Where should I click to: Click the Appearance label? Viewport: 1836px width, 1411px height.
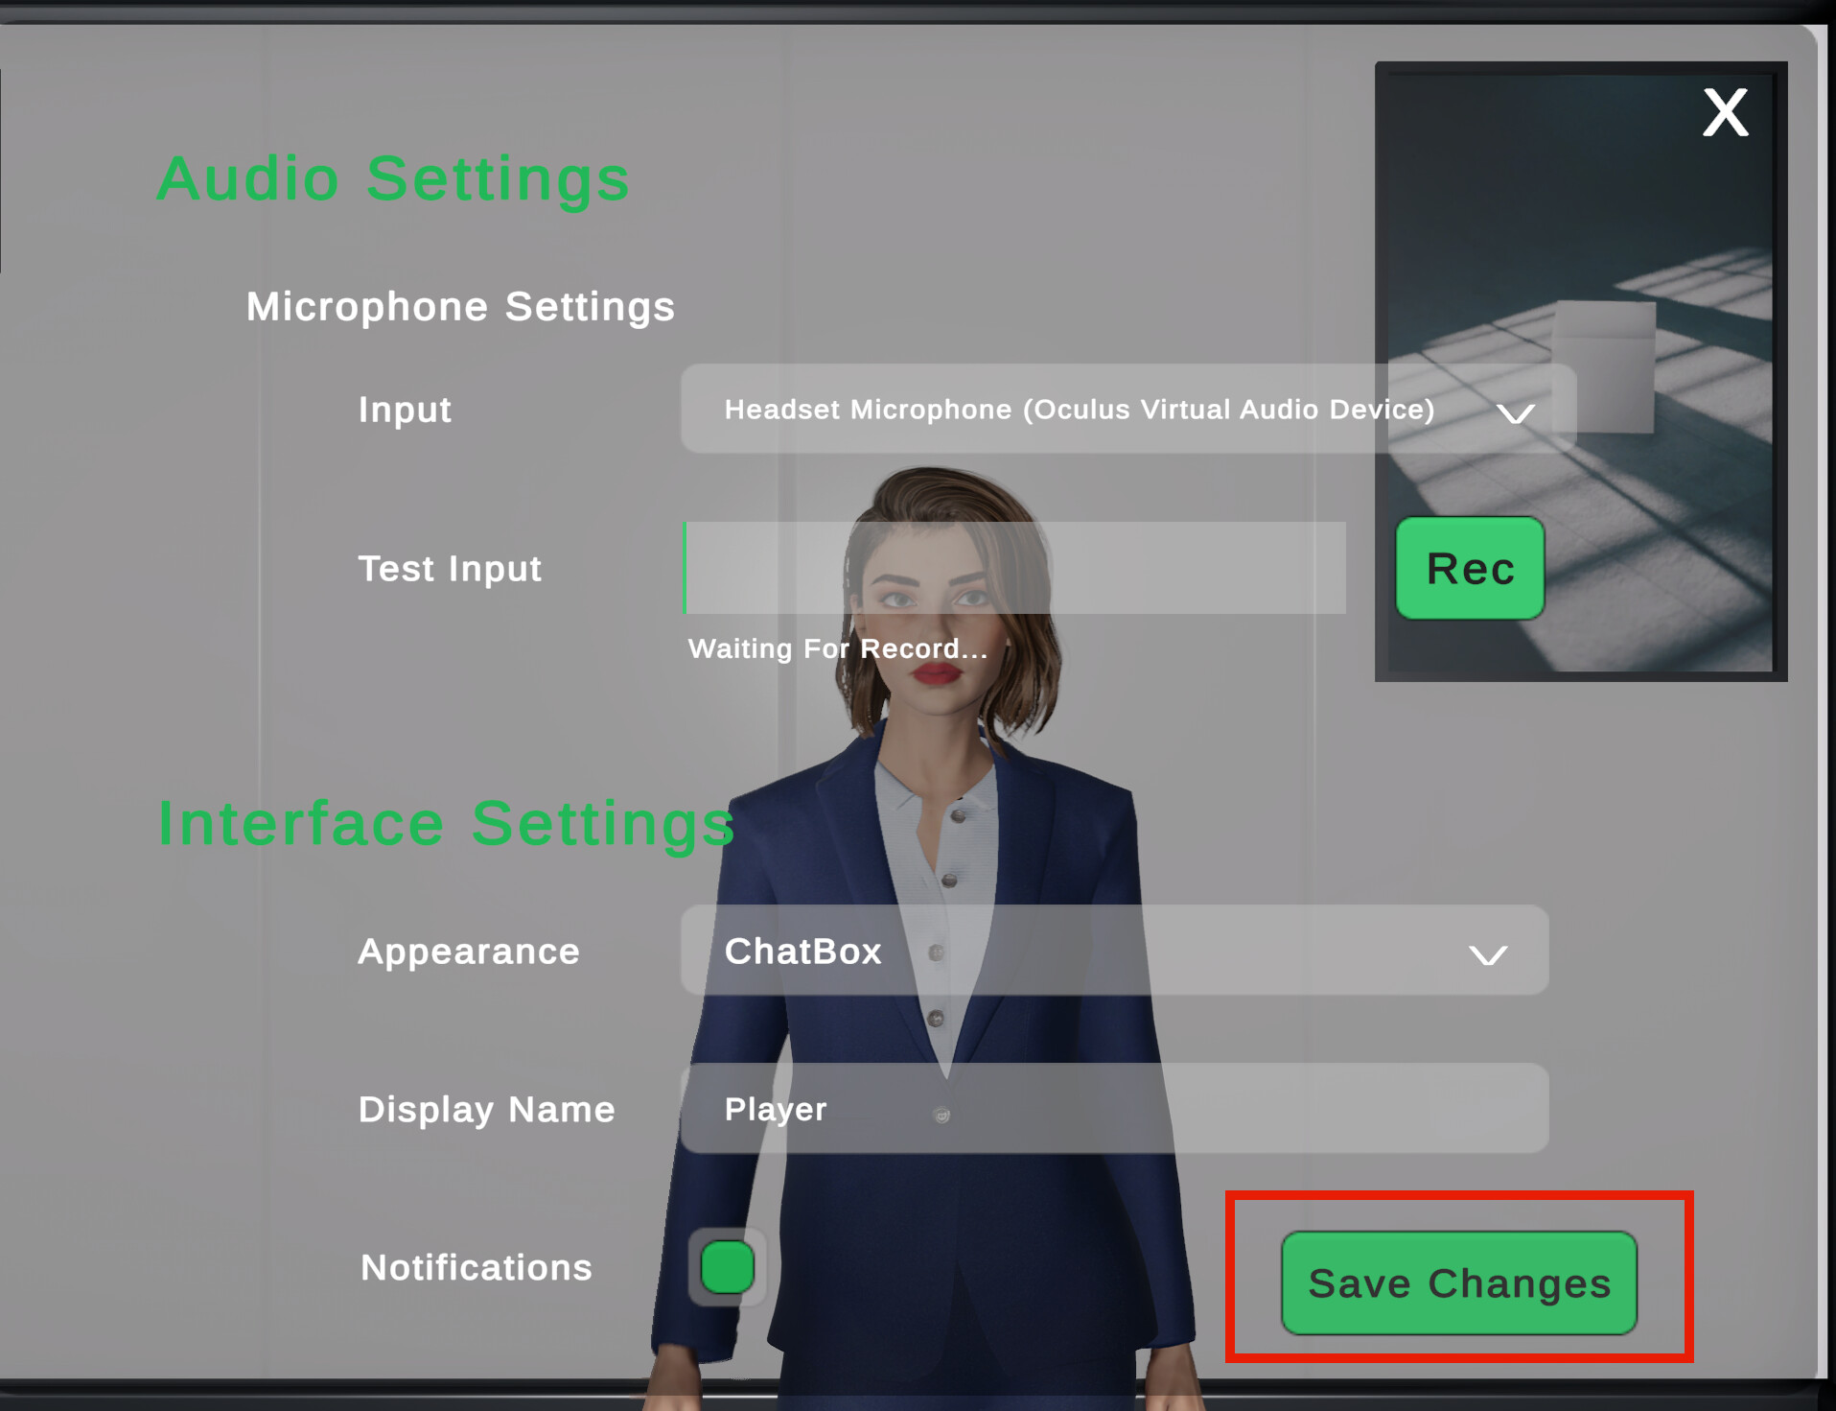469,952
